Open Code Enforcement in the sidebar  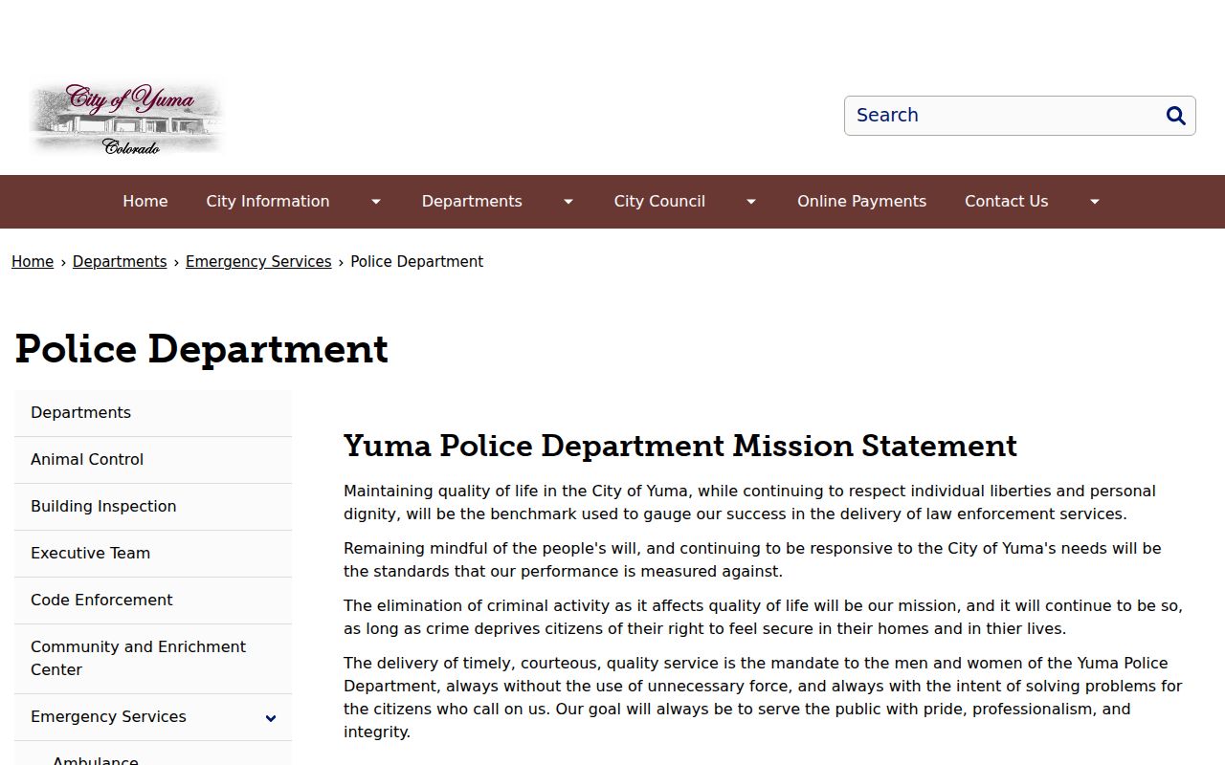pos(153,601)
